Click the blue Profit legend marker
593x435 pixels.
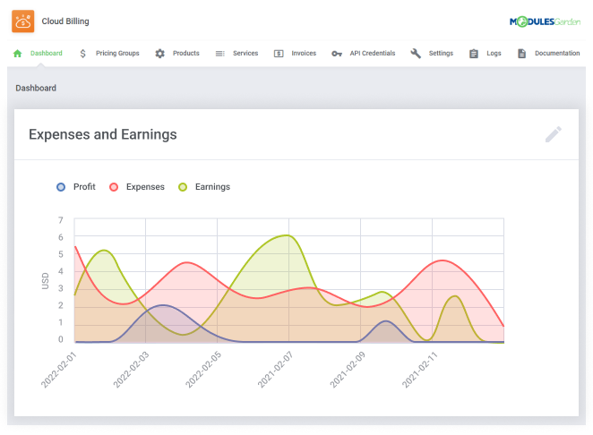pos(61,187)
